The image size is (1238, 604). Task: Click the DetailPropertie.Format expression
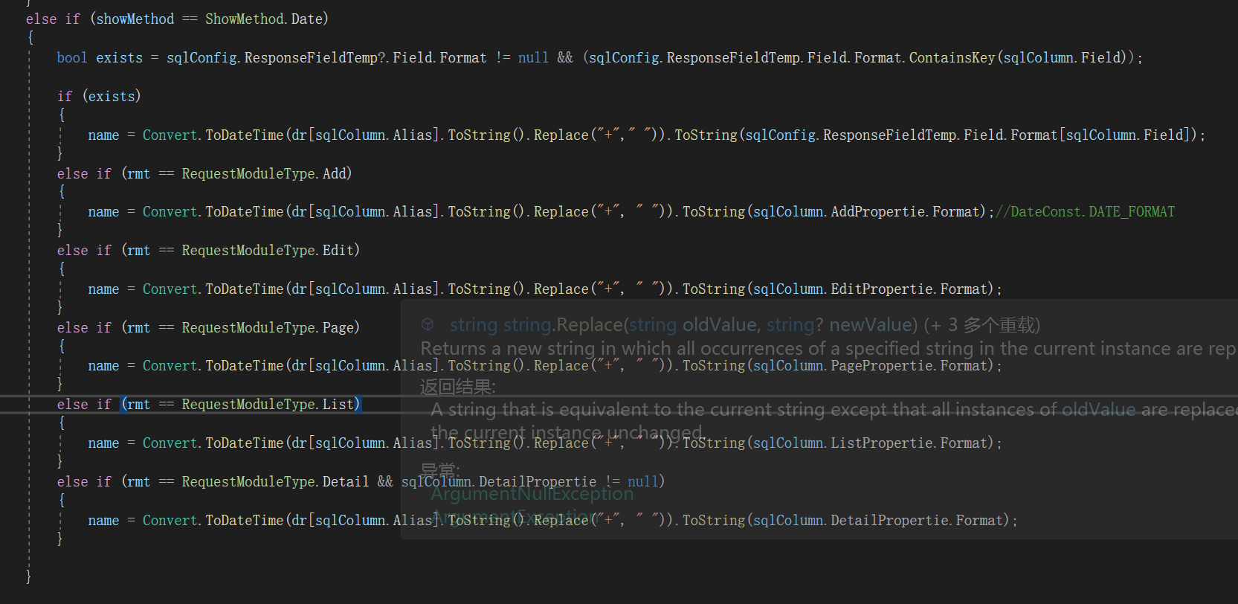tap(920, 521)
